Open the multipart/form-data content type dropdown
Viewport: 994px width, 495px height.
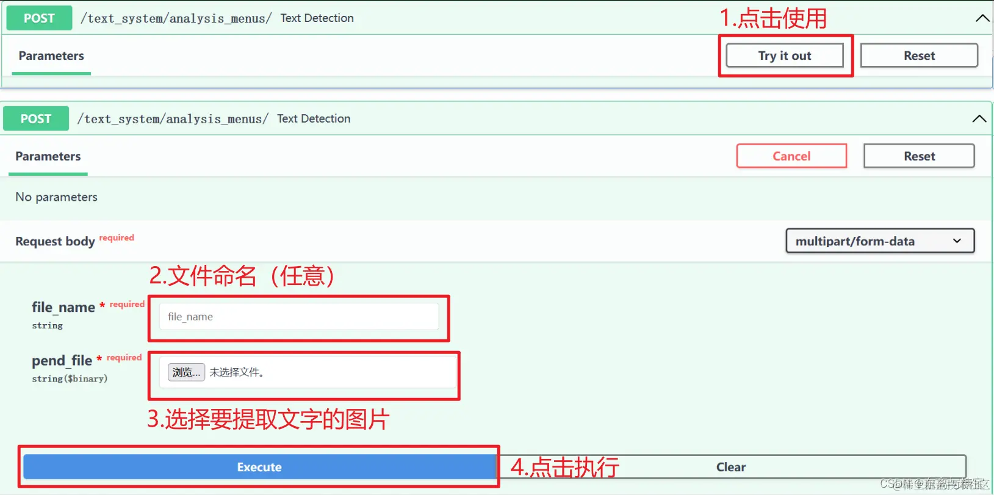(880, 241)
